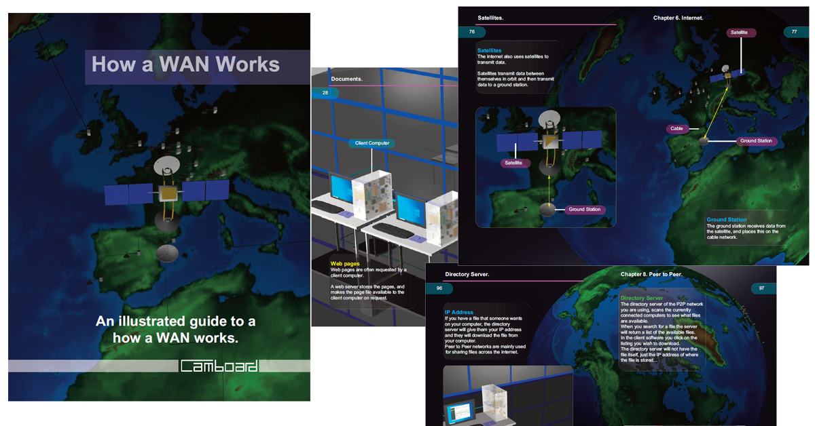Click page number 76

pyautogui.click(x=471, y=32)
